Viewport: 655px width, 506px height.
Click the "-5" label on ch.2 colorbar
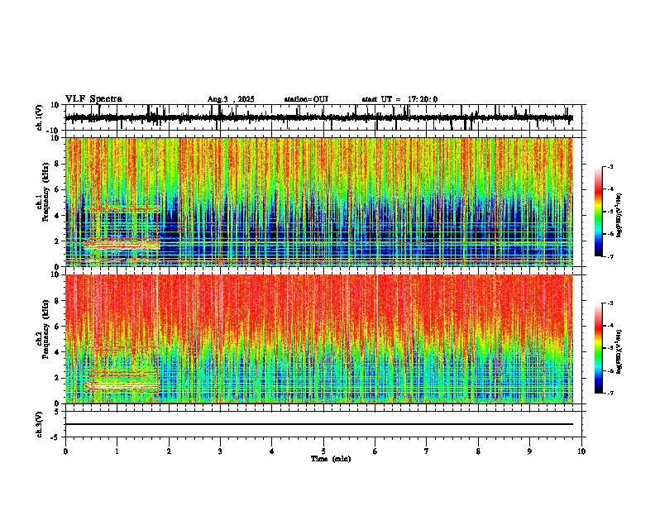(x=610, y=348)
